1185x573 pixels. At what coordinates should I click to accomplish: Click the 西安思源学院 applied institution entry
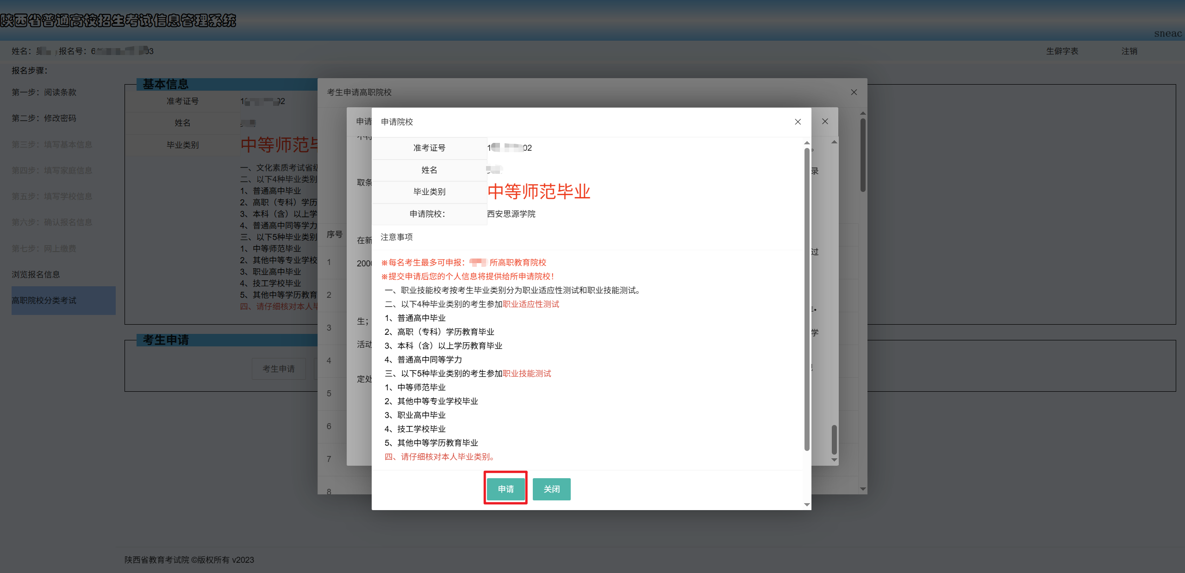point(511,214)
